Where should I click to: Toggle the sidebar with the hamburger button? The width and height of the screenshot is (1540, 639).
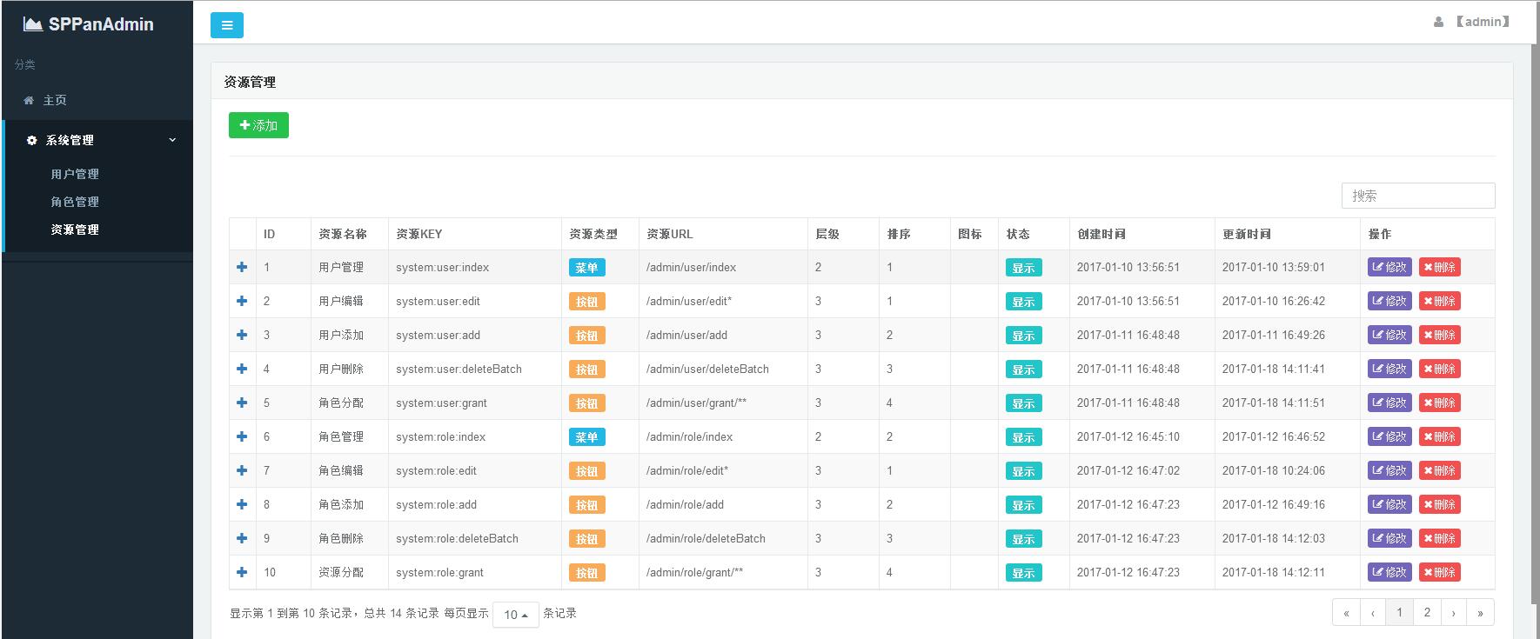click(x=227, y=25)
